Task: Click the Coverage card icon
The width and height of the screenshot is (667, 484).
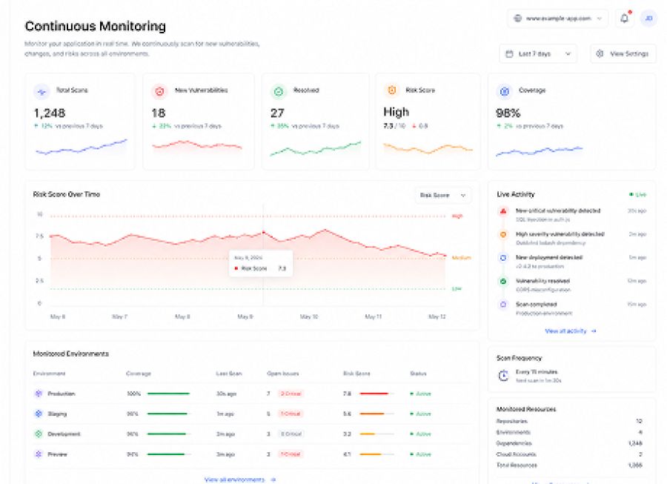Action: click(505, 91)
